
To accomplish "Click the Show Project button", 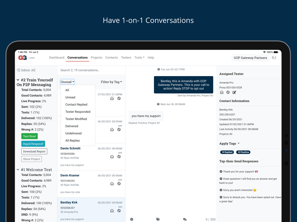I will (31, 159).
